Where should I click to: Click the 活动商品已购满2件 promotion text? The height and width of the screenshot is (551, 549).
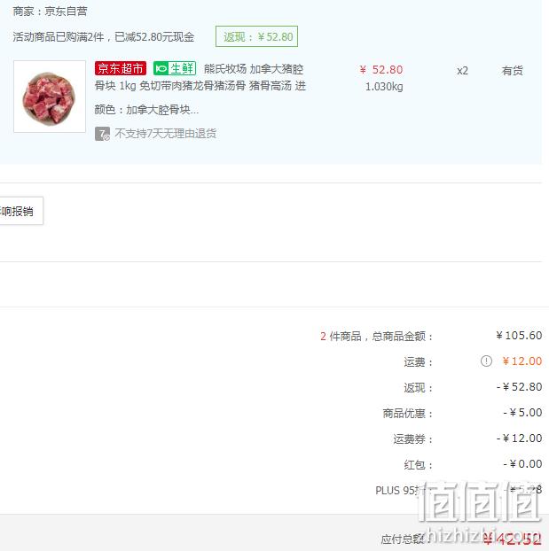click(x=104, y=37)
